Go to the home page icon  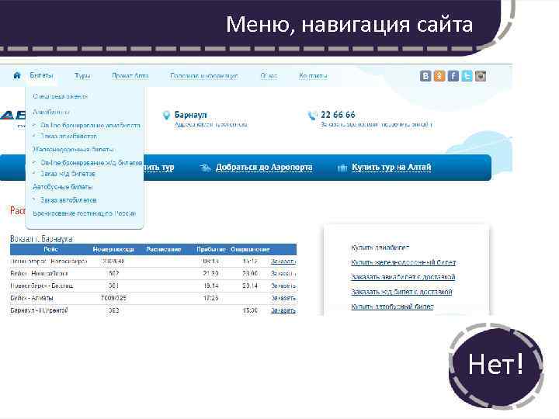pos(17,75)
